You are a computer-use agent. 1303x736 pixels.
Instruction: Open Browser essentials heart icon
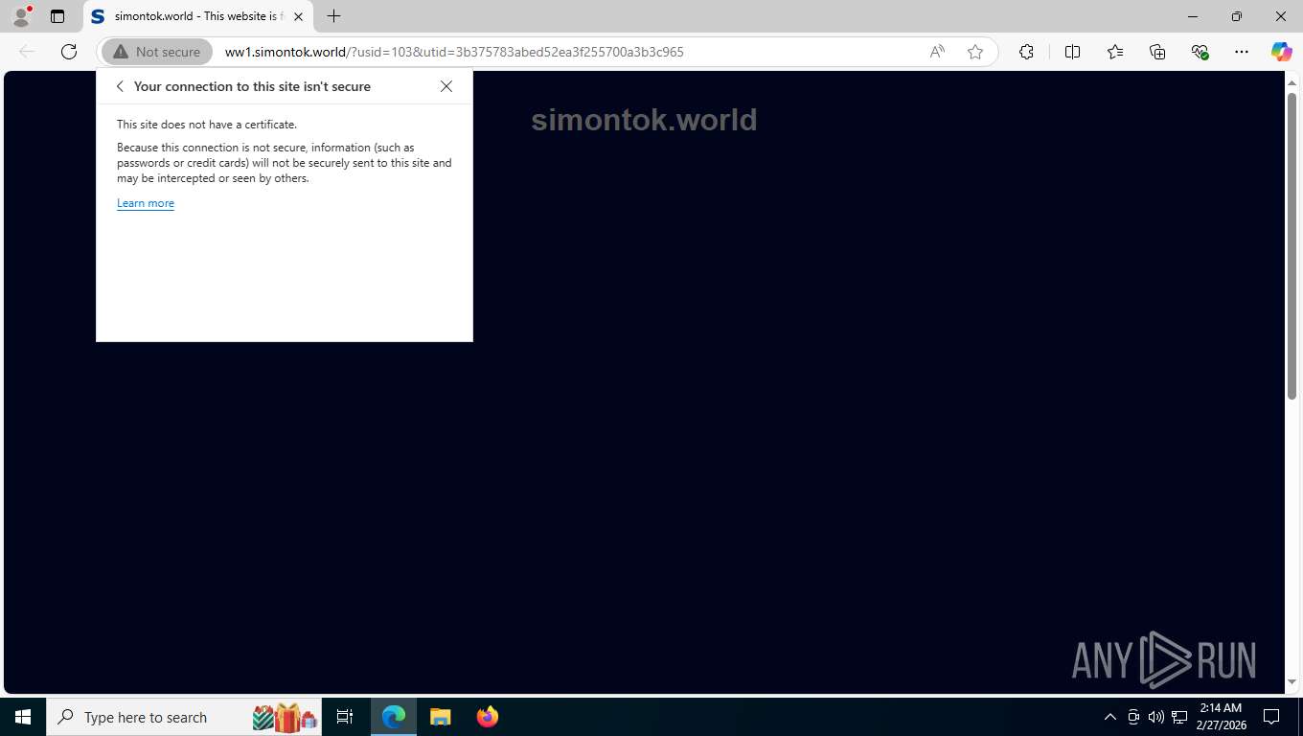tap(1200, 52)
